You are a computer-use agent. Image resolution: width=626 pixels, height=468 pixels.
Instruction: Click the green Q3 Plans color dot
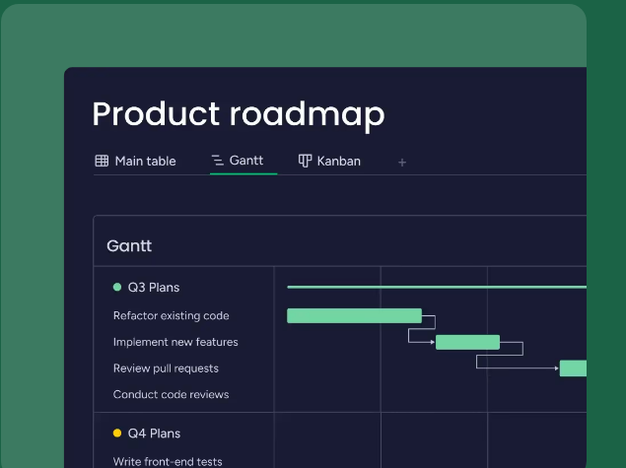(117, 288)
